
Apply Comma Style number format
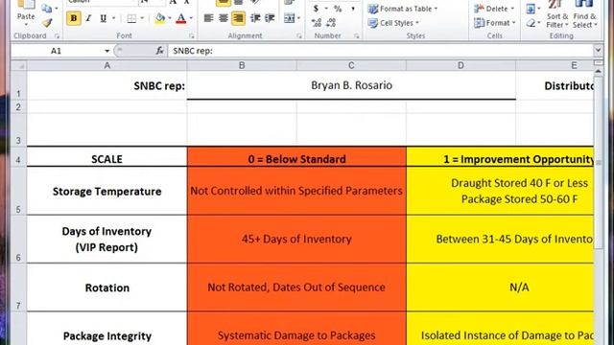coord(353,9)
